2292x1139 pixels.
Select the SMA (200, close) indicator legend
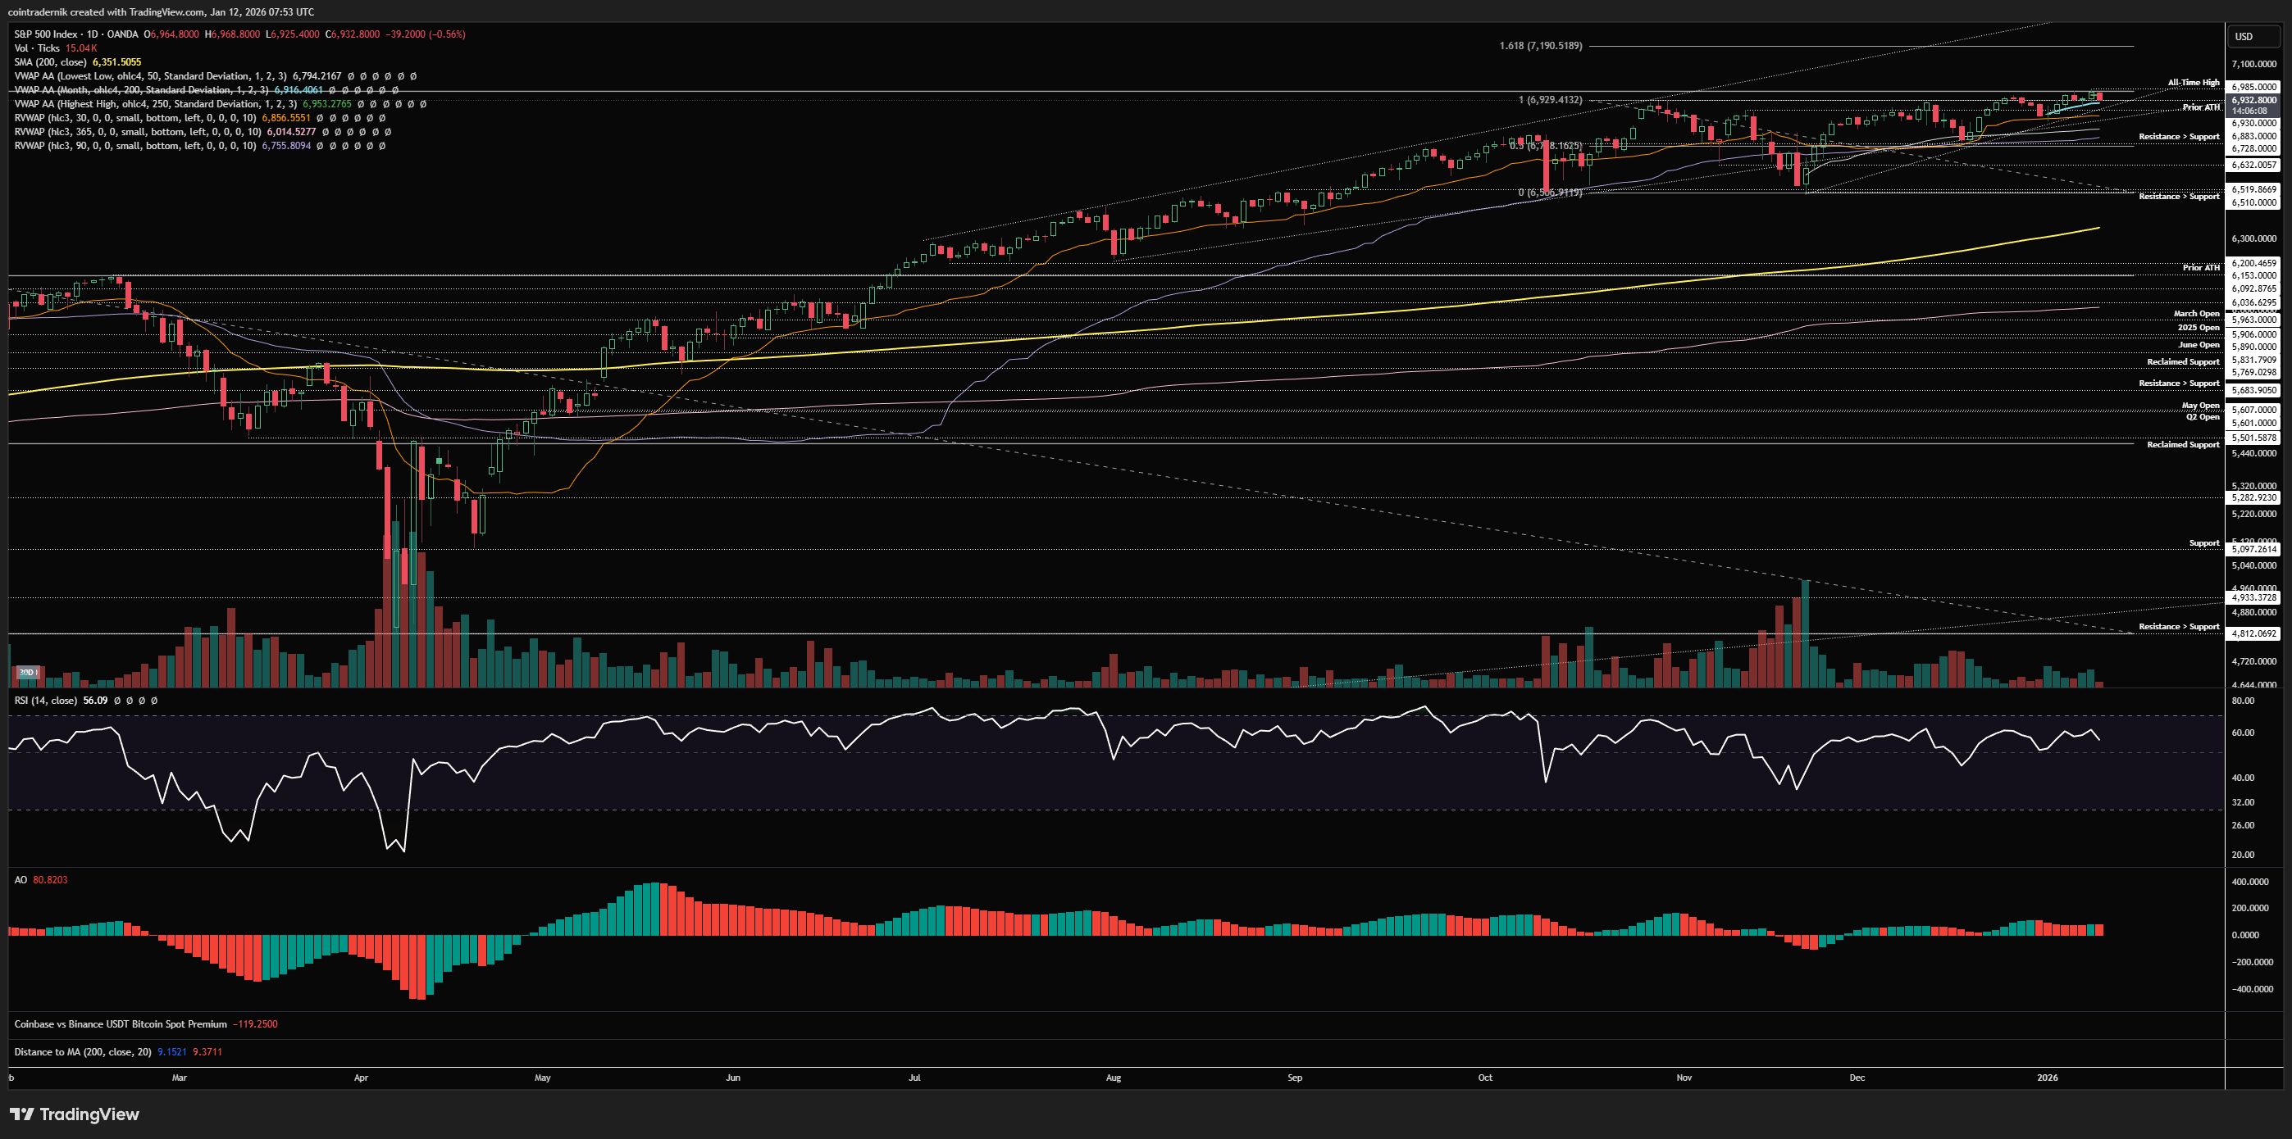[51, 62]
